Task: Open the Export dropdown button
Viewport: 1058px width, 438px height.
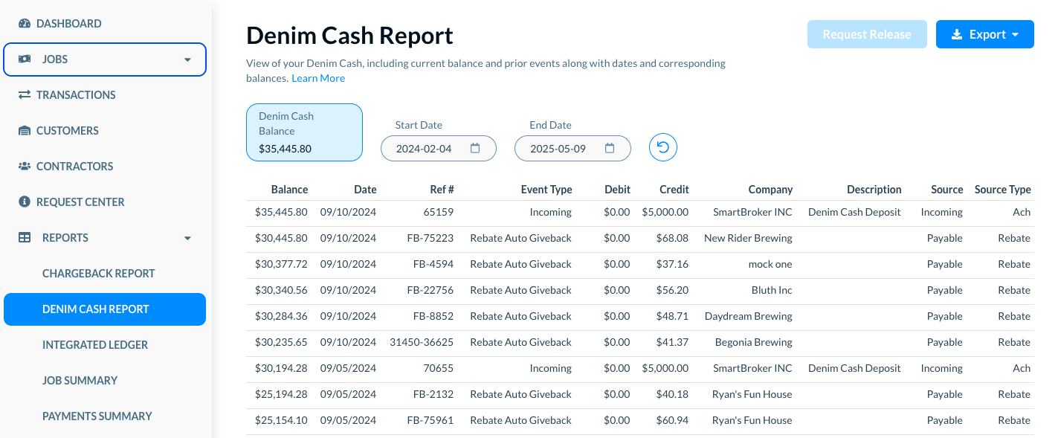Action: [x=985, y=34]
